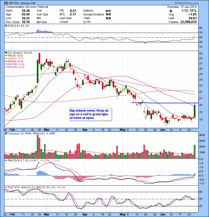The height and width of the screenshot is (217, 209).
Task: Click the SCTR label
Action: click(87, 22)
